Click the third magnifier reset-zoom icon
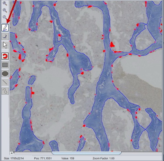164x161 pixels. (5, 17)
